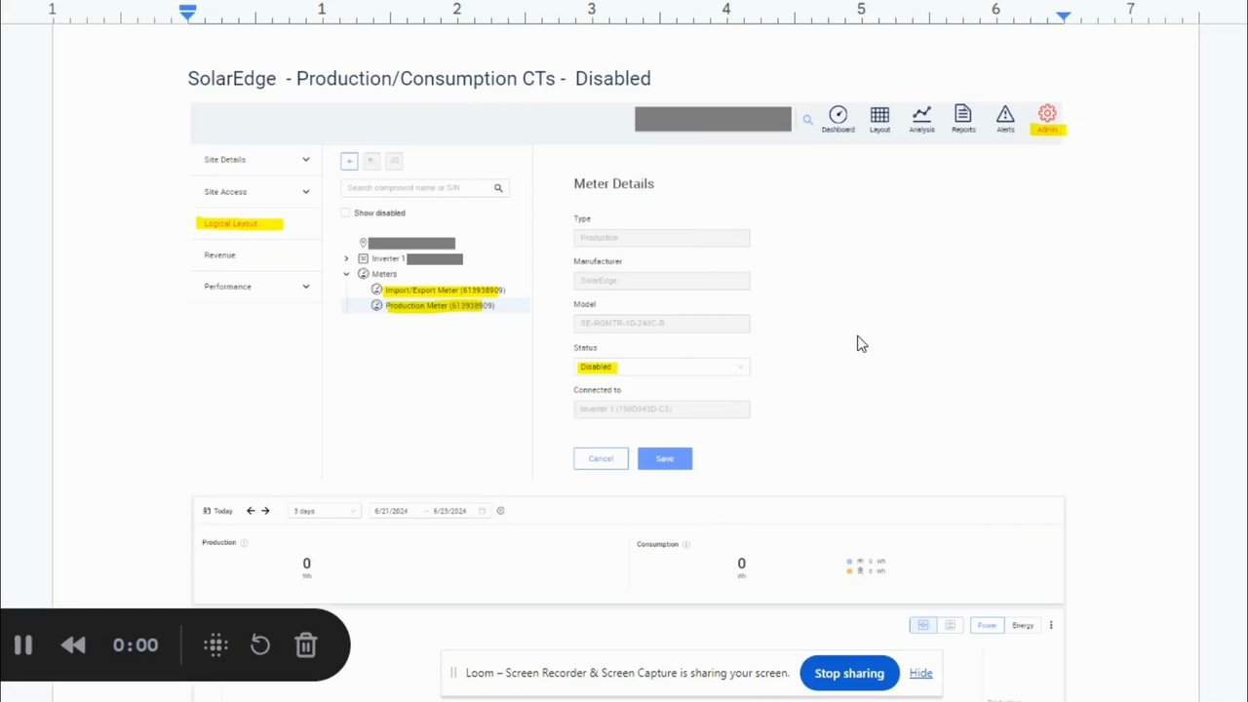Screen dimensions: 1248x702
Task: Pause the Loom recording
Action: 23,644
